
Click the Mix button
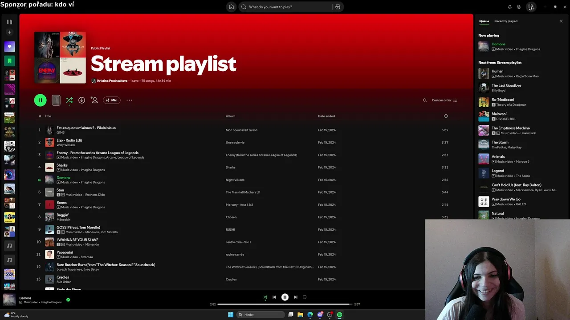point(112,100)
